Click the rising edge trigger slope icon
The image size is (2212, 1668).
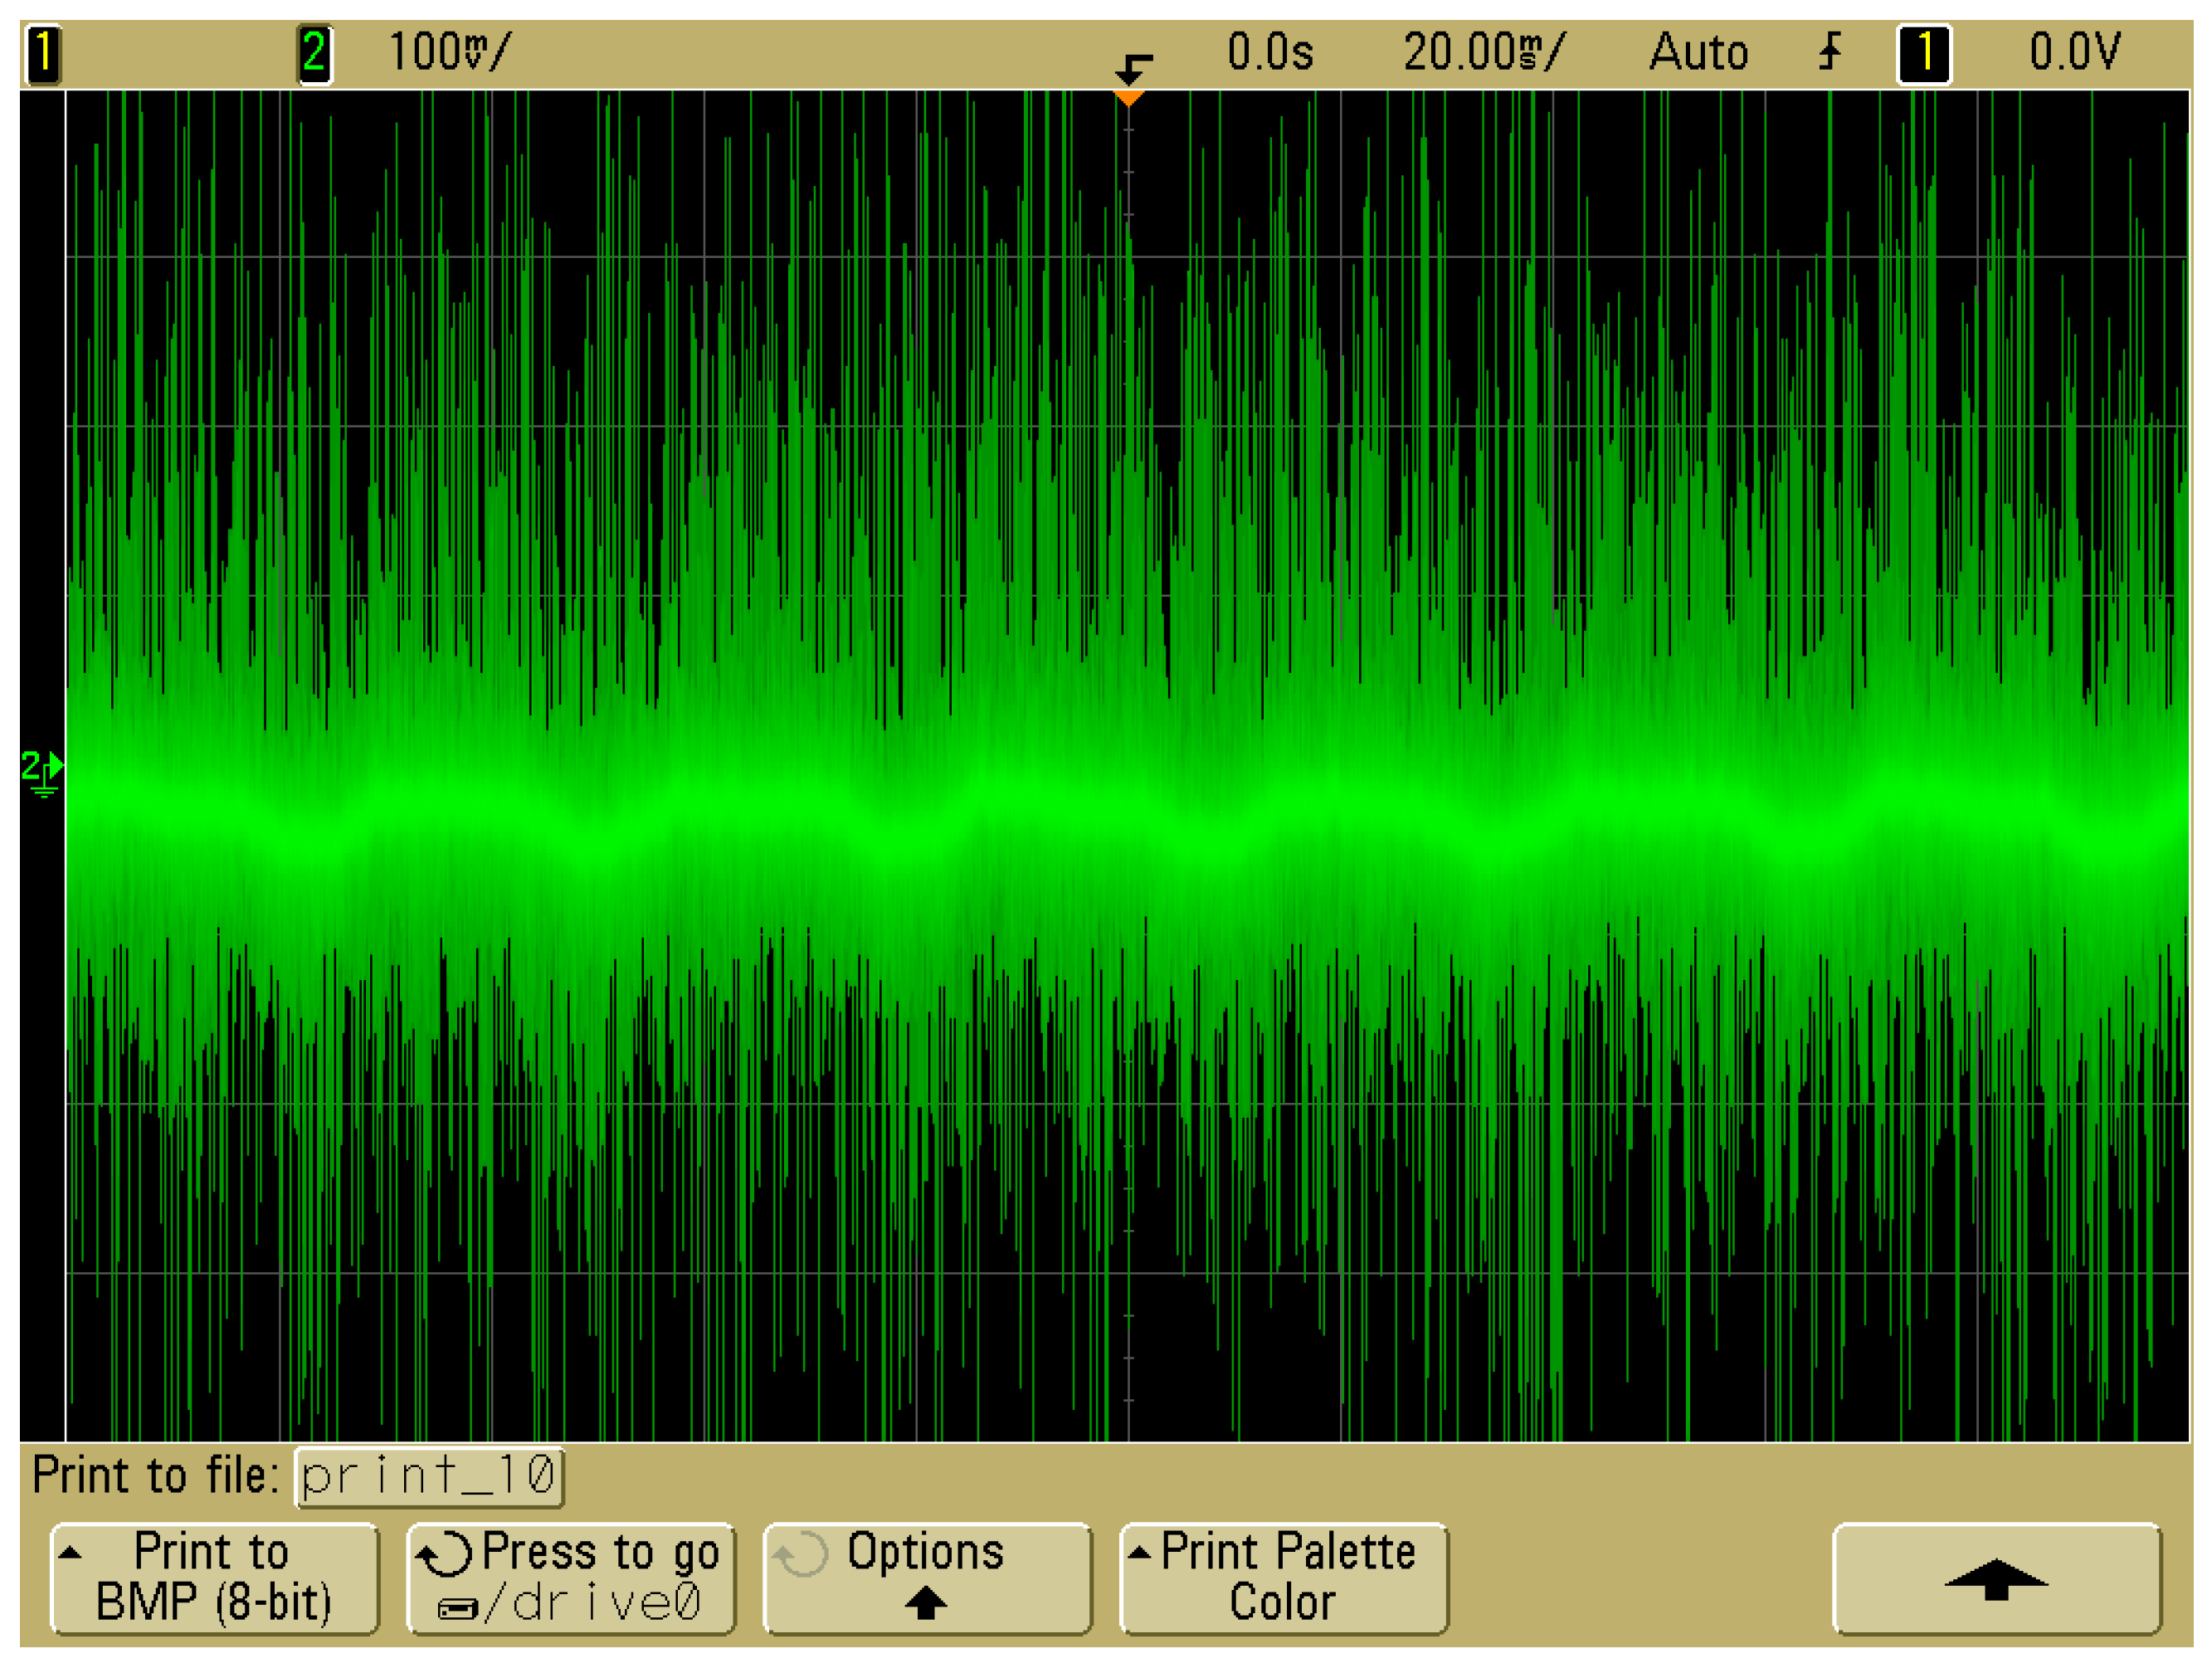coord(1830,52)
